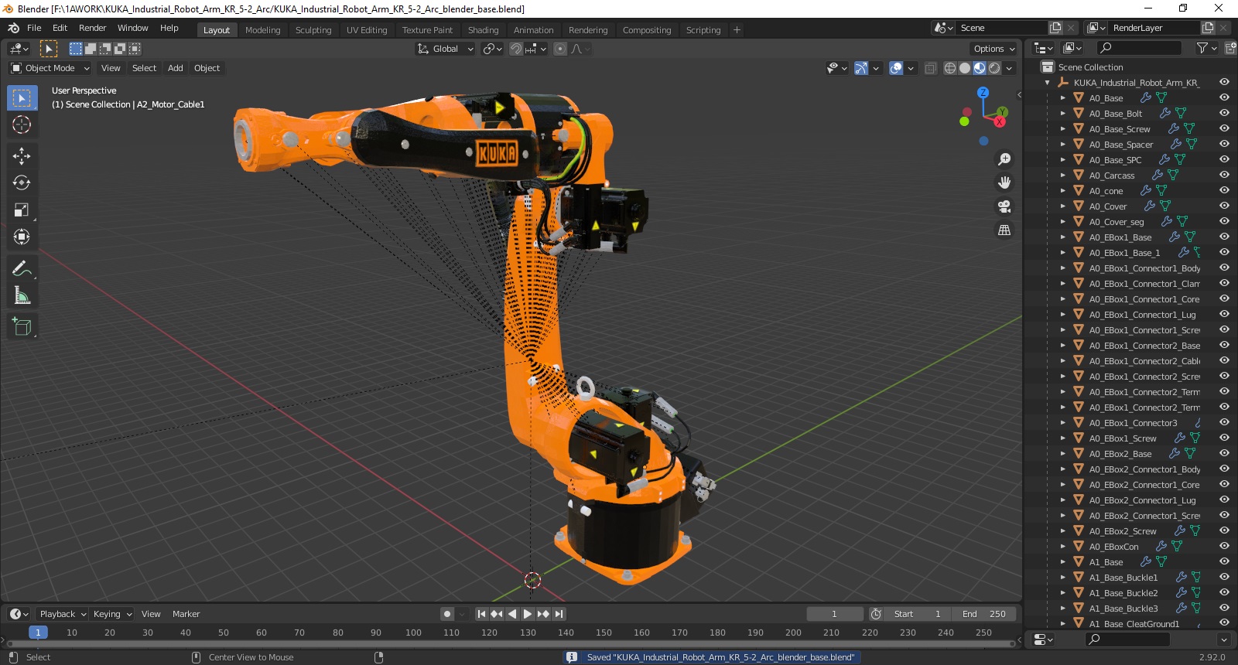Select the Add Cube tool
1238x665 pixels.
click(22, 326)
